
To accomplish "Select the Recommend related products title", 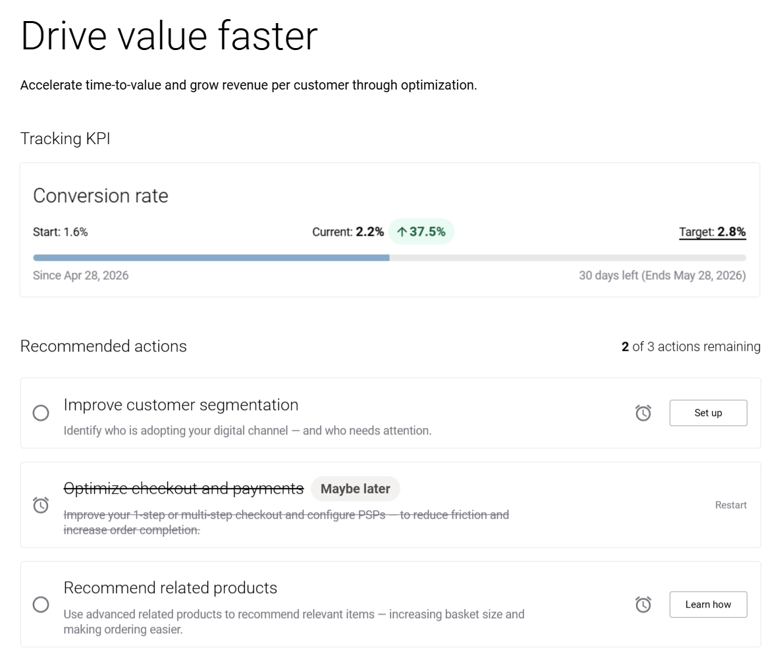I will click(x=171, y=588).
